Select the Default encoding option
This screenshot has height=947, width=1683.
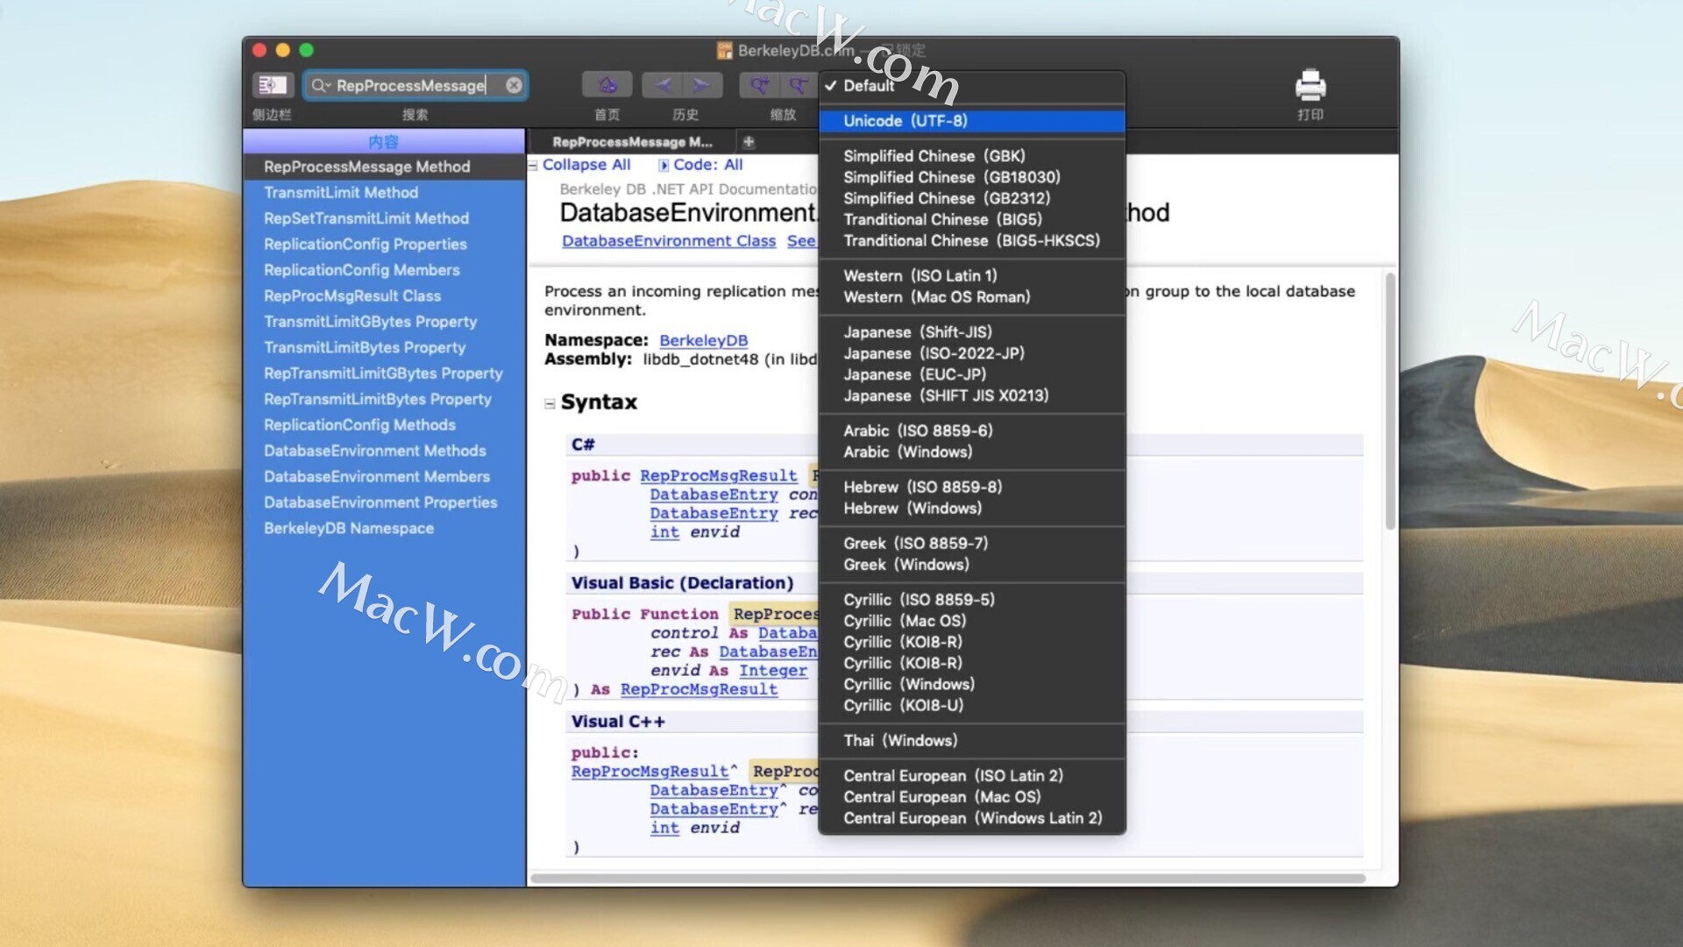pyautogui.click(x=972, y=85)
